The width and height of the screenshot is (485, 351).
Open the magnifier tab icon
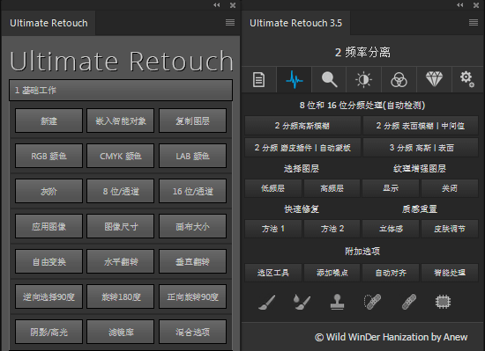(x=329, y=79)
